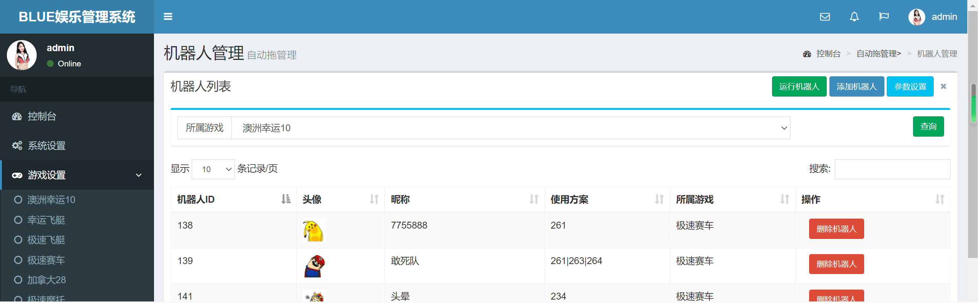Focus the 搜索 search input field
The width and height of the screenshot is (978, 303).
click(892, 169)
